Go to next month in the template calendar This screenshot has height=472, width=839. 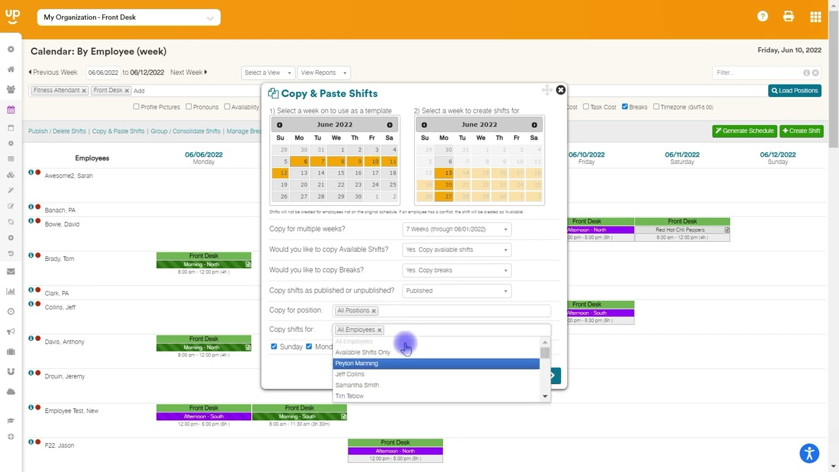pyautogui.click(x=389, y=125)
